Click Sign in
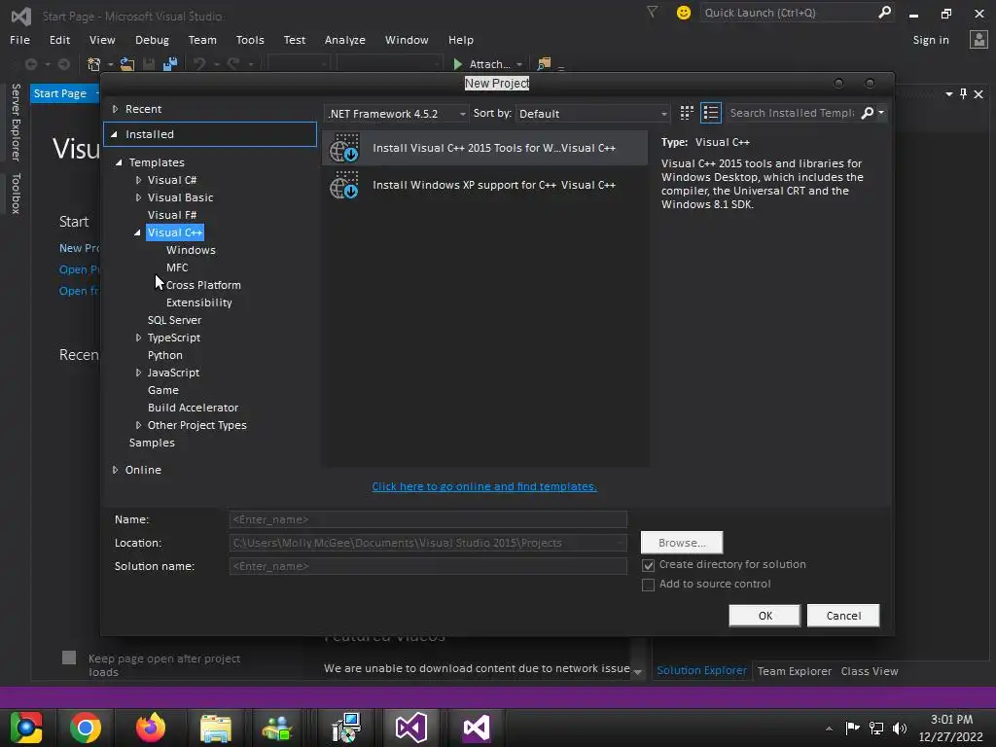 (x=931, y=39)
